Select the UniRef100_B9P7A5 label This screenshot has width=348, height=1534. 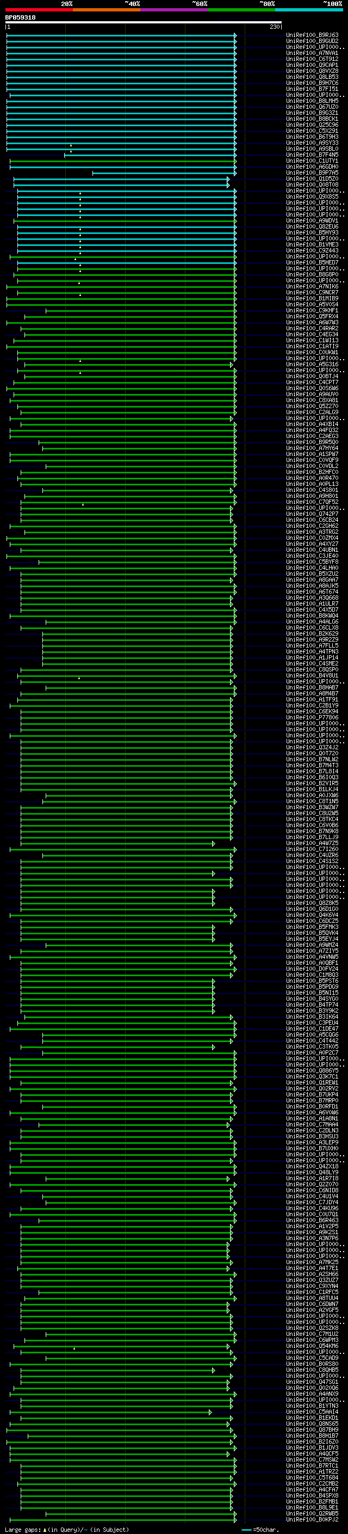point(312,173)
